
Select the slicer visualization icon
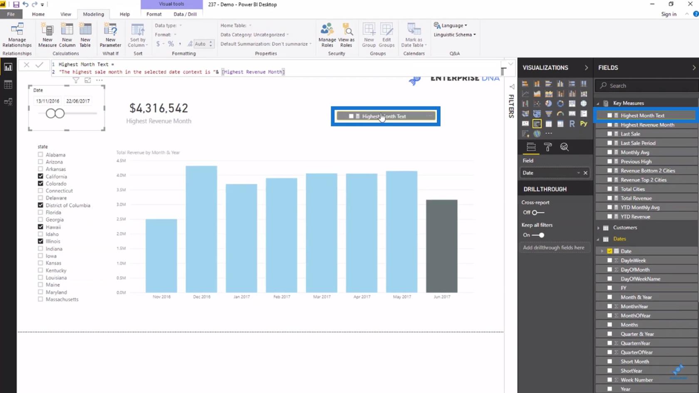537,124
